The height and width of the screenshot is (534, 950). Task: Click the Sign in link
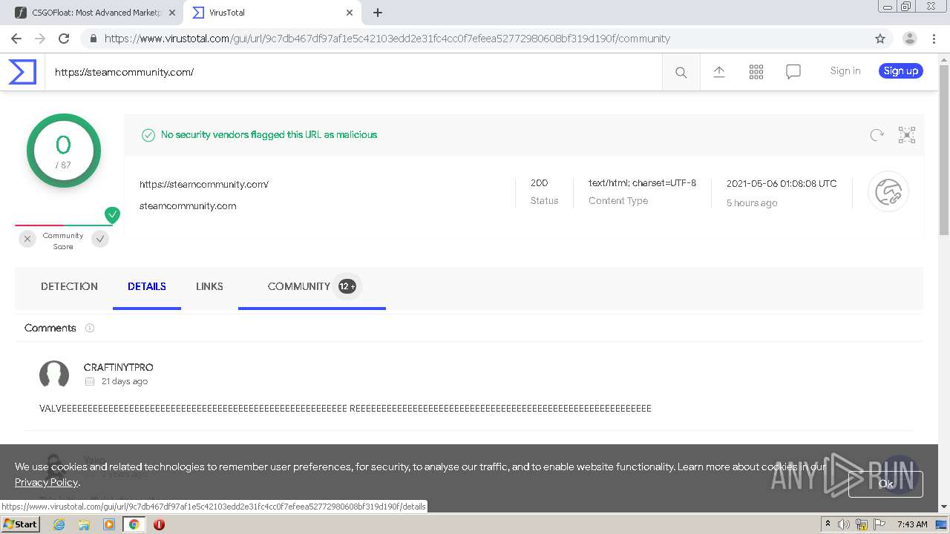point(845,70)
